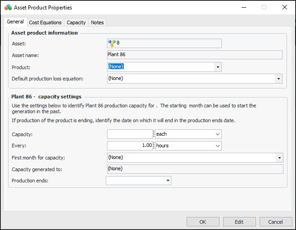
Task: Open the capacity unit 'each' dropdown
Action: tap(218, 134)
